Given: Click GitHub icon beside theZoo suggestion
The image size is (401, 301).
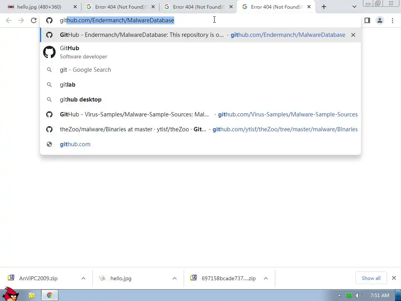Looking at the screenshot, I should click(x=49, y=129).
